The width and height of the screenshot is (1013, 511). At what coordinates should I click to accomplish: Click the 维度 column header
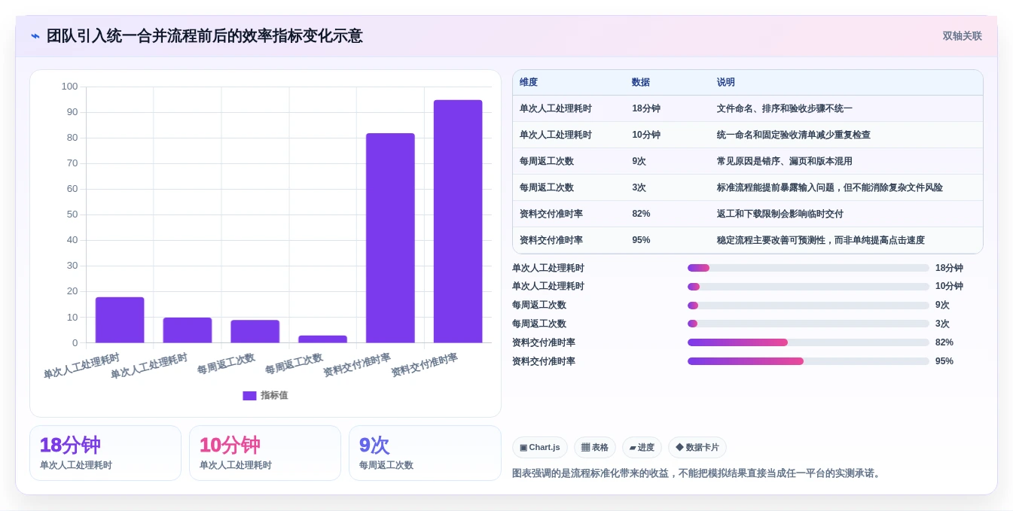click(x=529, y=83)
